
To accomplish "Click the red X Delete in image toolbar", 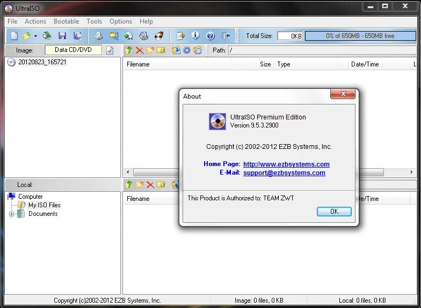I will click(140, 50).
